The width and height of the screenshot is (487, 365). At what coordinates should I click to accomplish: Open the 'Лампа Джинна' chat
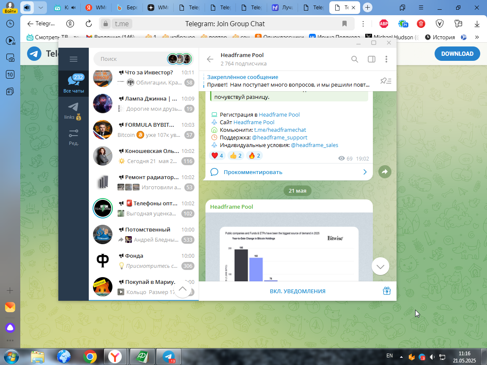pyautogui.click(x=144, y=104)
